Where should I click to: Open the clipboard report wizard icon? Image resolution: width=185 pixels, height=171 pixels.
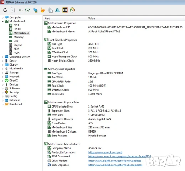coord(50,10)
